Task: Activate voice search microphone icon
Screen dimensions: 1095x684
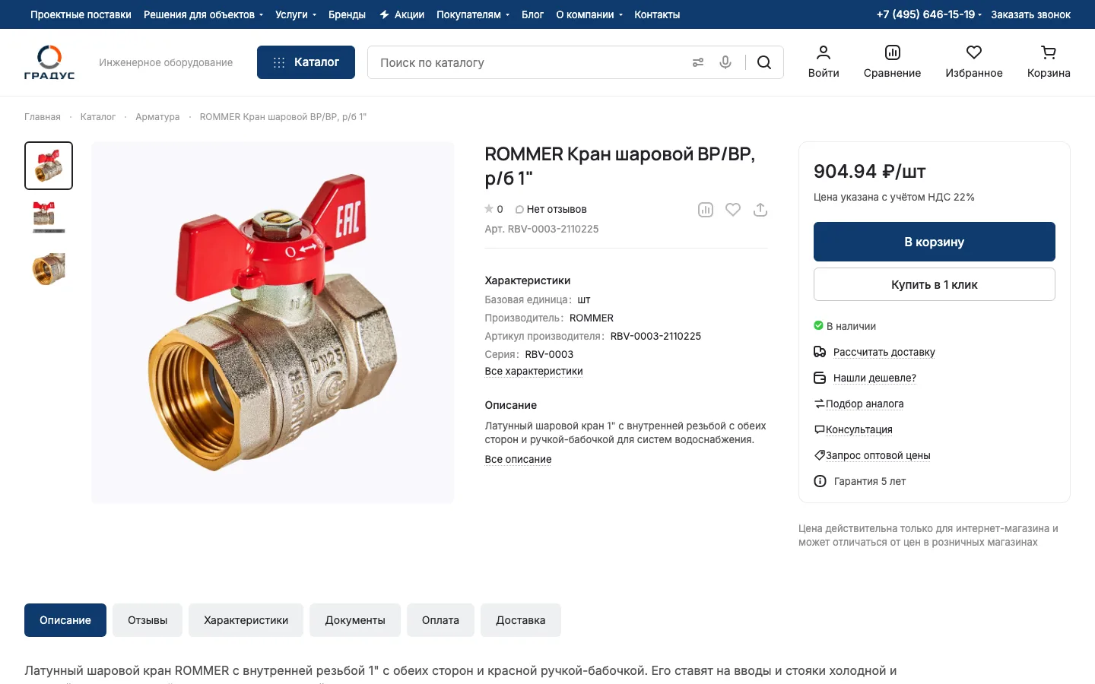Action: pyautogui.click(x=725, y=62)
